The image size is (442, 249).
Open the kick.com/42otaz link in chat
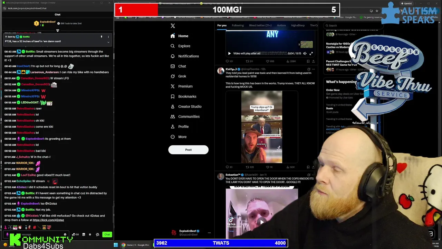(48, 220)
